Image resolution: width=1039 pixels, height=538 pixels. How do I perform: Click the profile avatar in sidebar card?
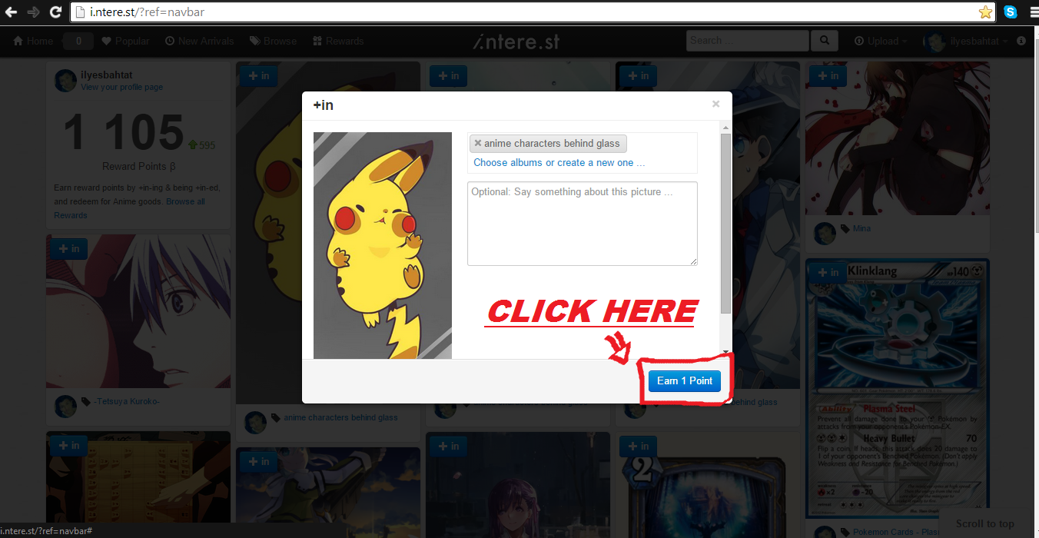click(x=66, y=81)
